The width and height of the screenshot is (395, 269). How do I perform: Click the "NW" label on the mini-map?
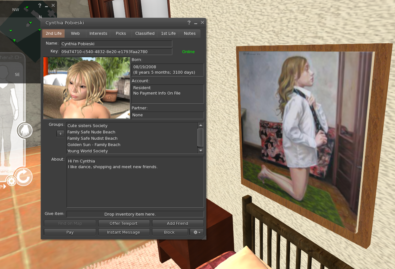pyautogui.click(x=16, y=10)
